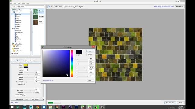Click the Actual Pixels button
This screenshot has height=109, width=195.
point(58,7)
